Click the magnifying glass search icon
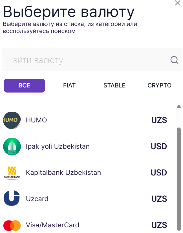 point(174,60)
